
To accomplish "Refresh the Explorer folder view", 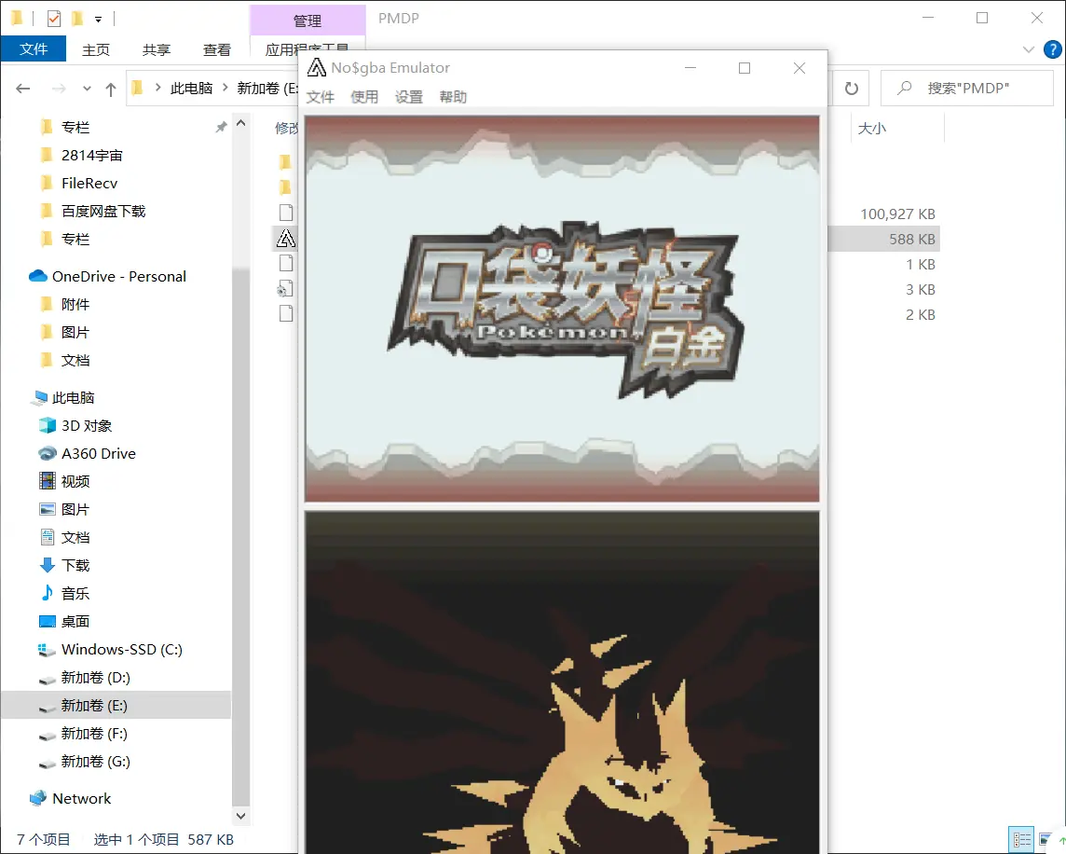I will (851, 89).
